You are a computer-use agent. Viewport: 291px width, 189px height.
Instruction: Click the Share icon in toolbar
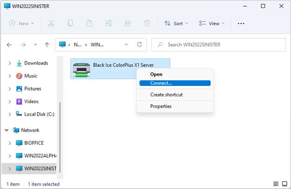(128, 23)
